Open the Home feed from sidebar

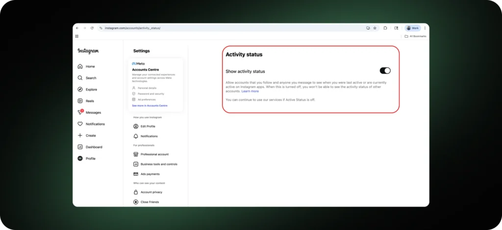pos(86,66)
